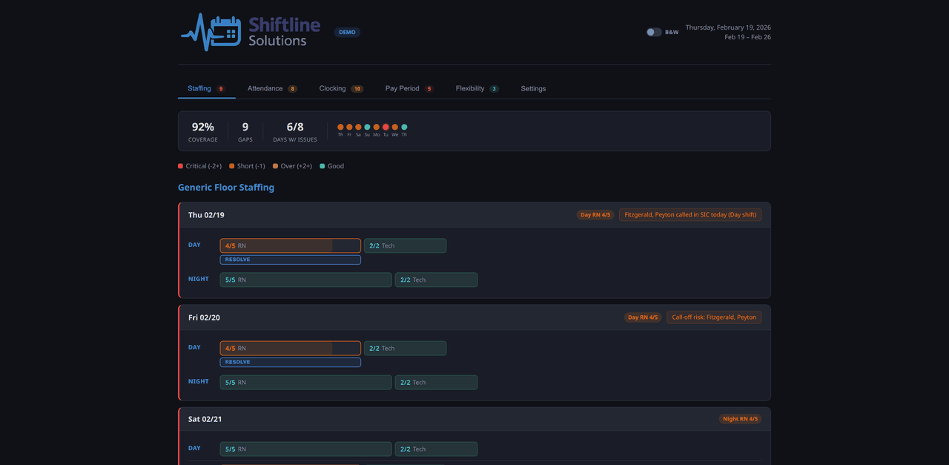Click the Over (+2+) legend color swatch
Viewport: 949px width, 465px height.
pyautogui.click(x=275, y=166)
